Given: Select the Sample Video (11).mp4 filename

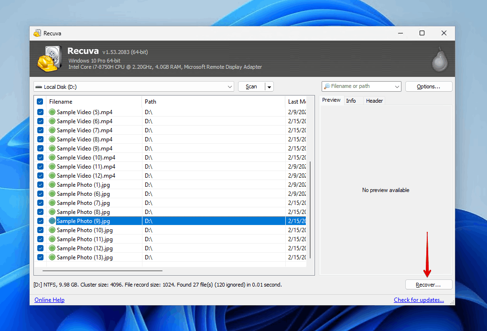Looking at the screenshot, I should 86,166.
